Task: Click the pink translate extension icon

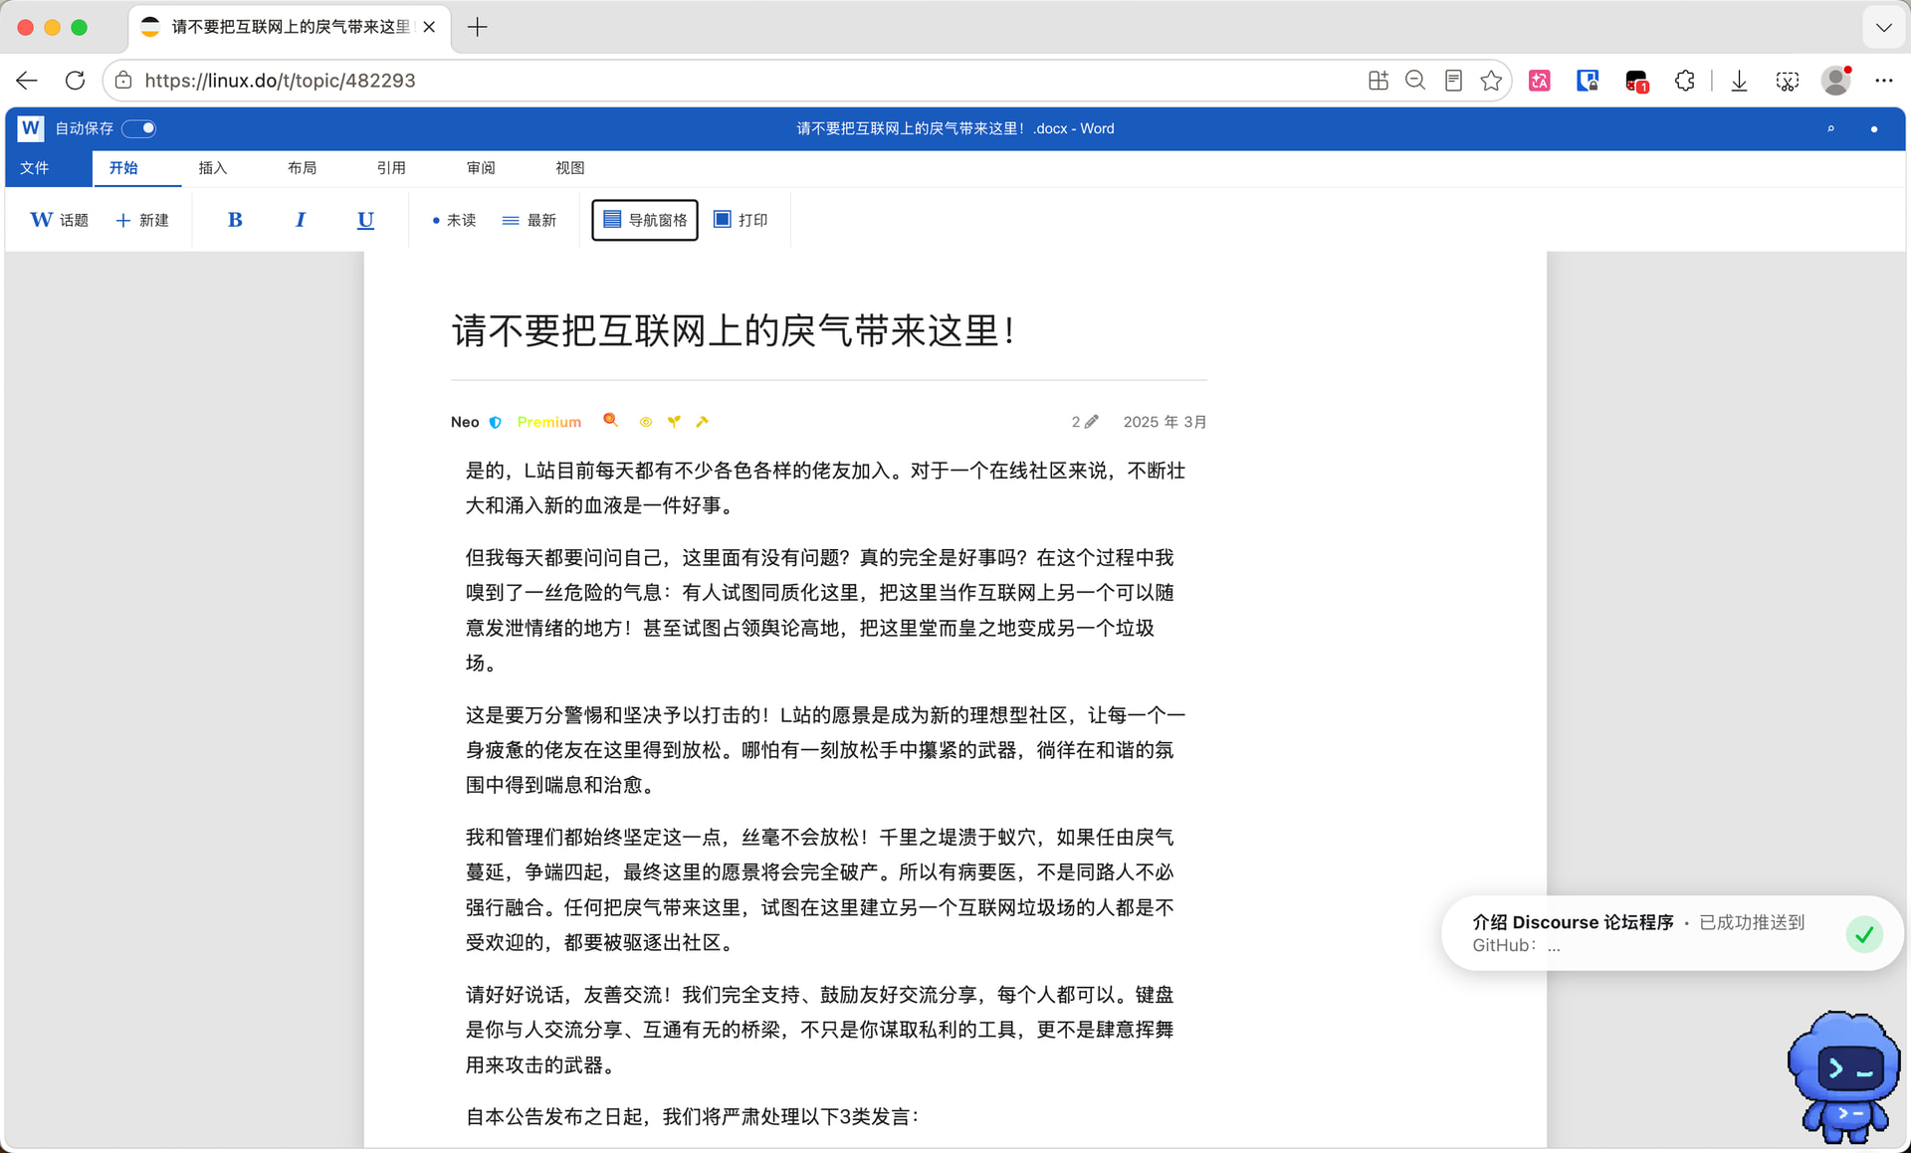Action: pyautogui.click(x=1540, y=81)
